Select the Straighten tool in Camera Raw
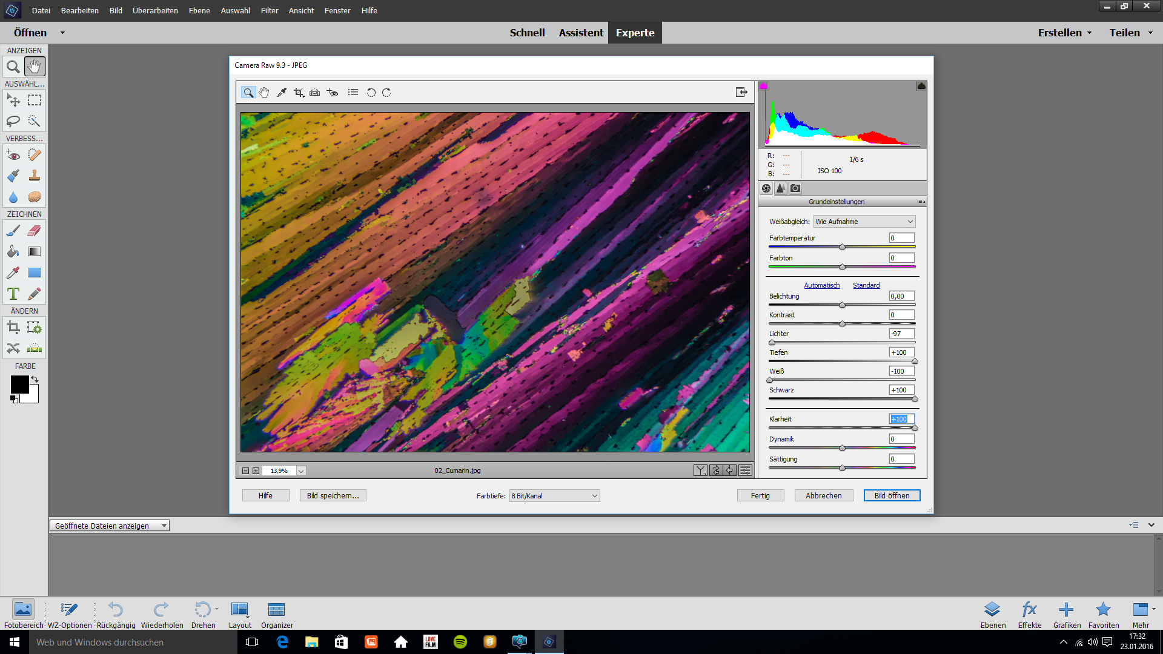The image size is (1163, 654). point(315,93)
